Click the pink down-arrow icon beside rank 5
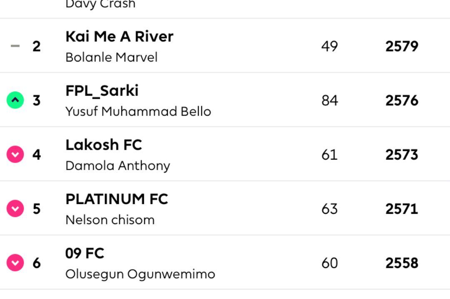Viewport: 450px width, 299px height. 15,208
